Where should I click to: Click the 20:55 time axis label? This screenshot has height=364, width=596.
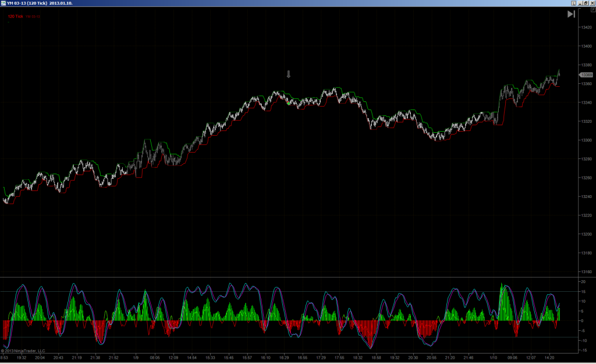(431, 358)
